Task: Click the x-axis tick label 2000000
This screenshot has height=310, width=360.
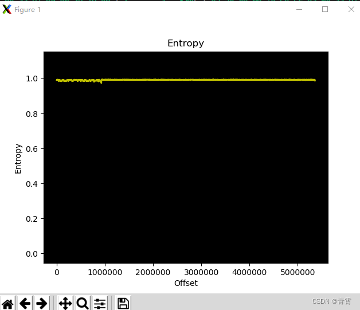Action: 153,272
